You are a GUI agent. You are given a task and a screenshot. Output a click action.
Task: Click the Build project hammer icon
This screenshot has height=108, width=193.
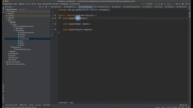click(x=143, y=4)
